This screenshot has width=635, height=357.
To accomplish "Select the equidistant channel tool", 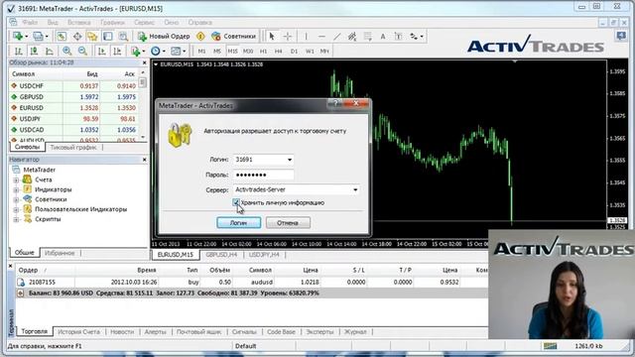I will click(x=352, y=37).
